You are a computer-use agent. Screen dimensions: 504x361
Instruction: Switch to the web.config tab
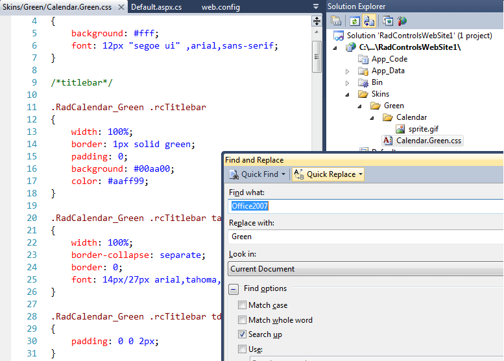click(221, 7)
